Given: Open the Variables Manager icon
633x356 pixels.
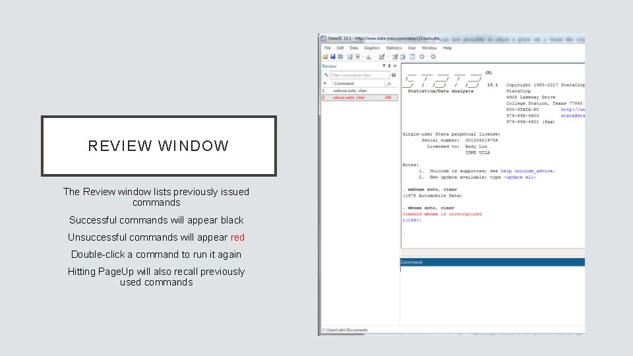Looking at the screenshot, I should click(x=412, y=57).
